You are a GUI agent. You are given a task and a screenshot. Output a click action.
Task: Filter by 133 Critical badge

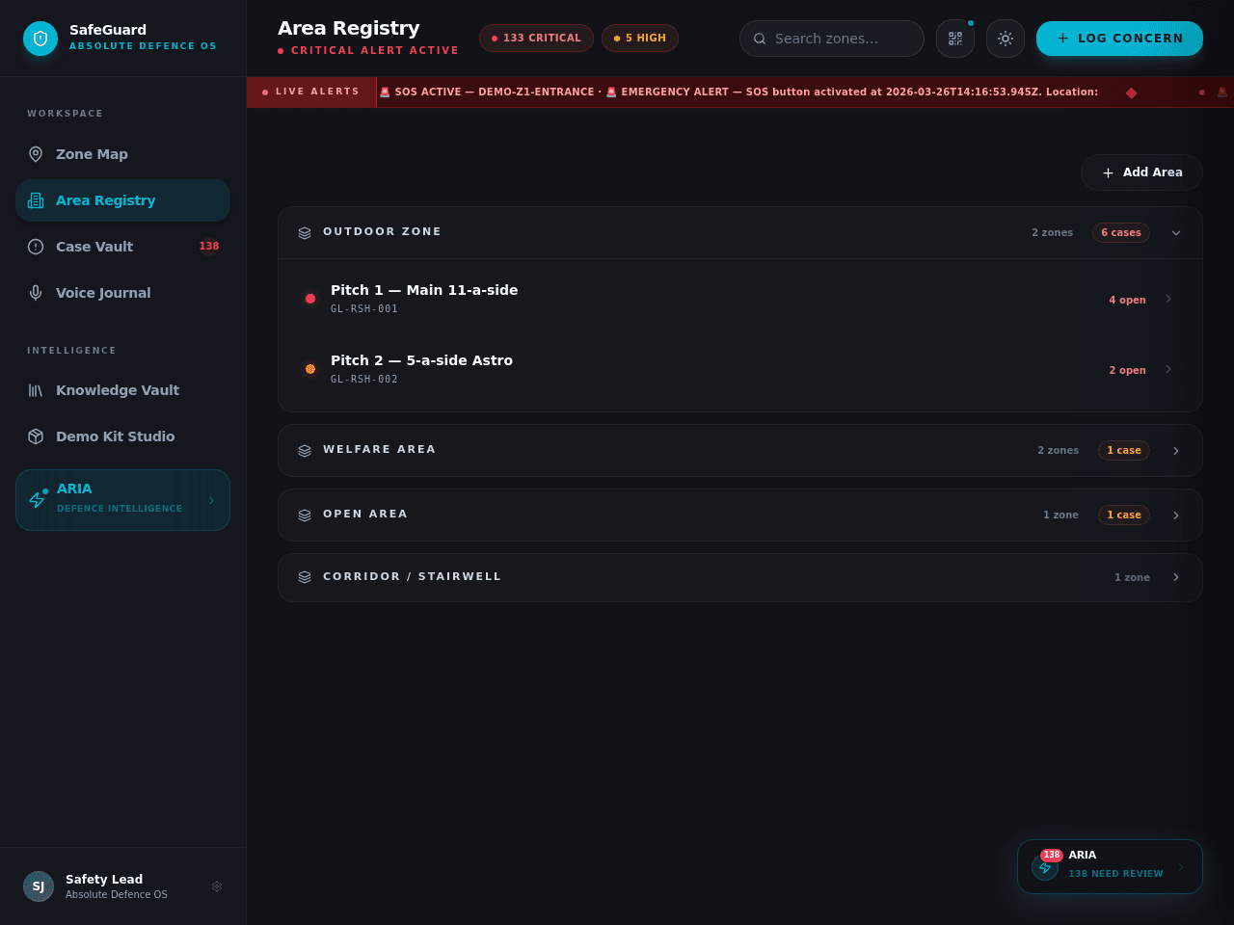tap(536, 39)
